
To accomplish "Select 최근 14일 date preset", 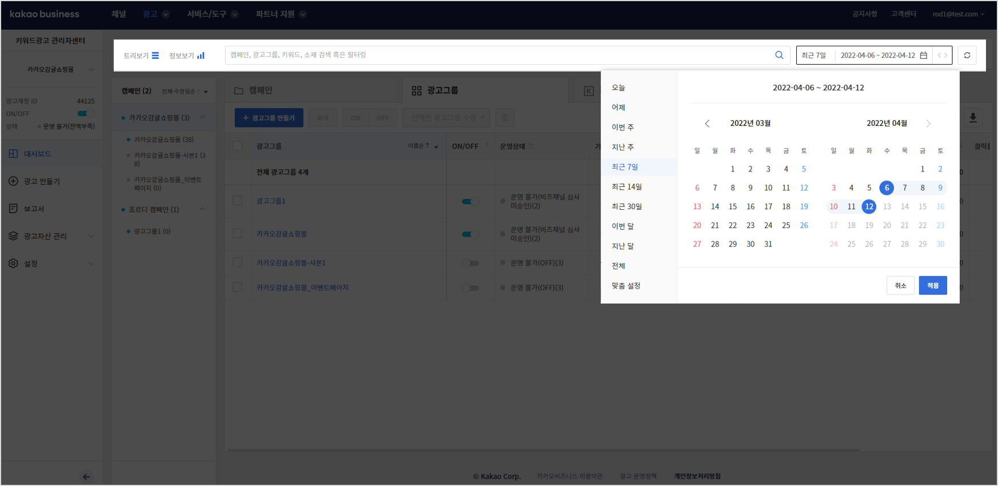I will (626, 187).
